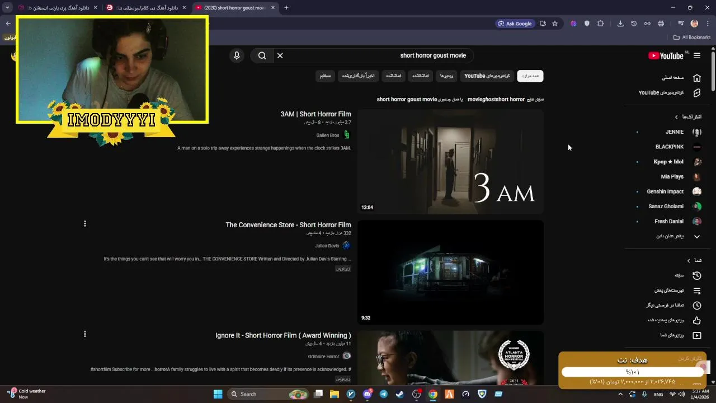Open more options for Ignore It video
This screenshot has width=716, height=403.
tap(85, 334)
